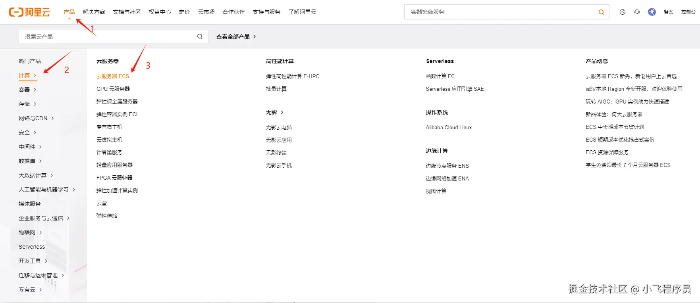Open 文档与社区 in top navigation

tap(127, 12)
